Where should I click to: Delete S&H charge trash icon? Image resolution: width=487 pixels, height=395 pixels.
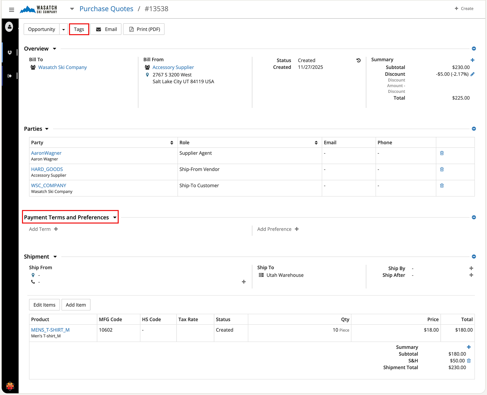click(469, 361)
